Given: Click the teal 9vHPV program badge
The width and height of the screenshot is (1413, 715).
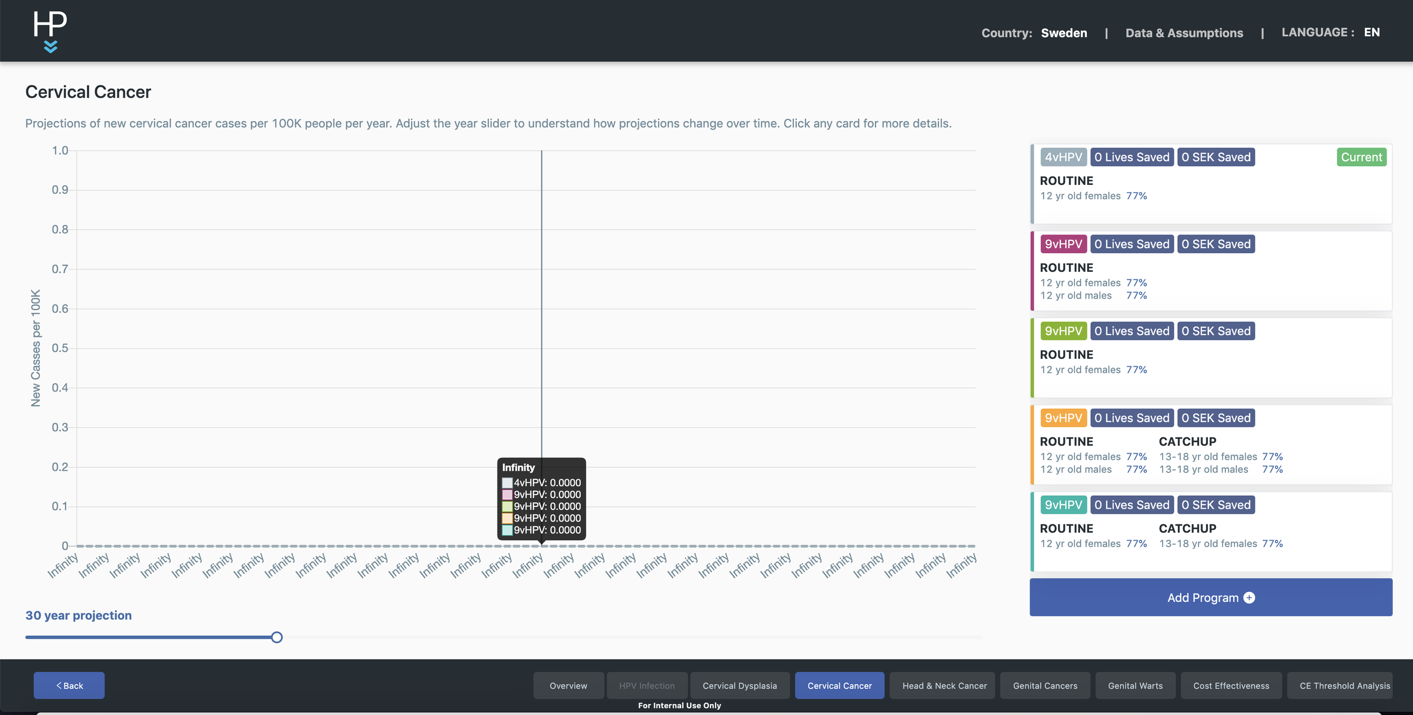Looking at the screenshot, I should click(x=1063, y=505).
